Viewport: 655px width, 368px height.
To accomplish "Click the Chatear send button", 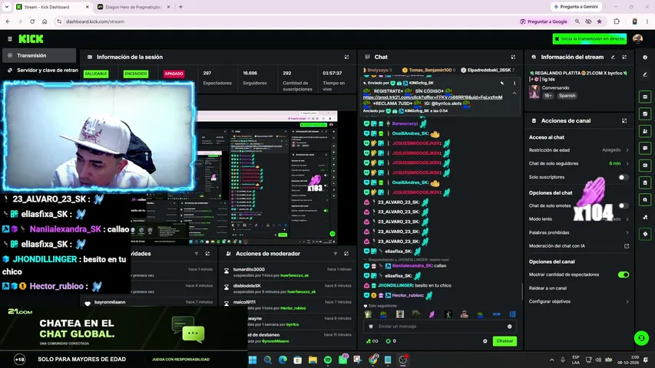I will (x=504, y=341).
